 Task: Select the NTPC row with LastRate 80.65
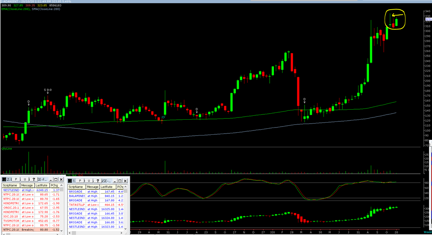31,194
